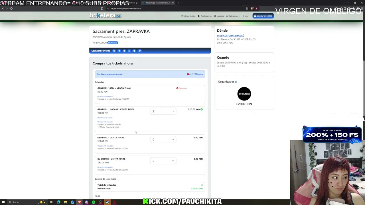The height and width of the screenshot is (205, 365).
Task: Switch to the Ticketera.pe browser tab
Action: pyautogui.click(x=158, y=3)
